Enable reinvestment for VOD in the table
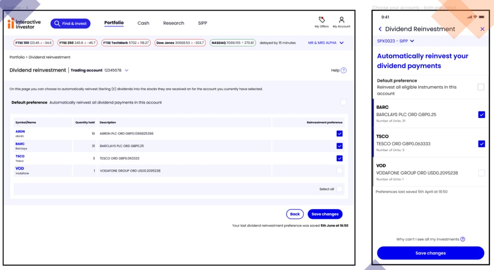This screenshot has height=270, width=494. point(339,171)
